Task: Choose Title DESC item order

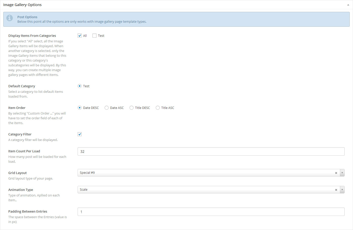Action: point(132,108)
